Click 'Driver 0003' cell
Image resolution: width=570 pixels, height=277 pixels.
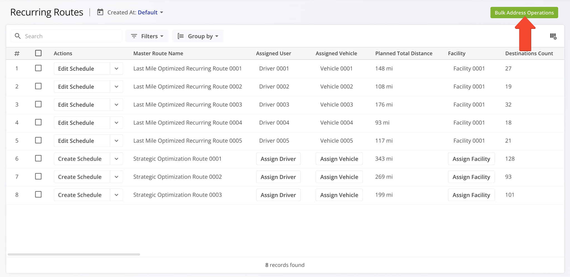[274, 105]
